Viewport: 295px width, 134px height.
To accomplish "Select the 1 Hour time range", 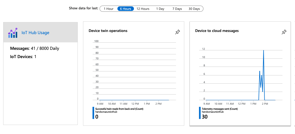I will (108, 9).
